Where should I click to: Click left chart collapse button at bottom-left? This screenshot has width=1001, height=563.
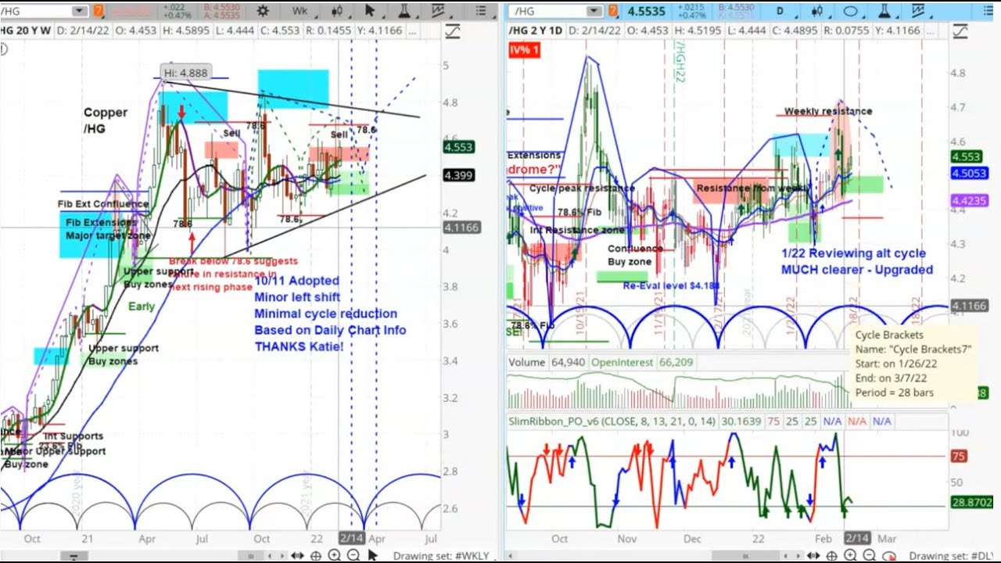pyautogui.click(x=74, y=556)
